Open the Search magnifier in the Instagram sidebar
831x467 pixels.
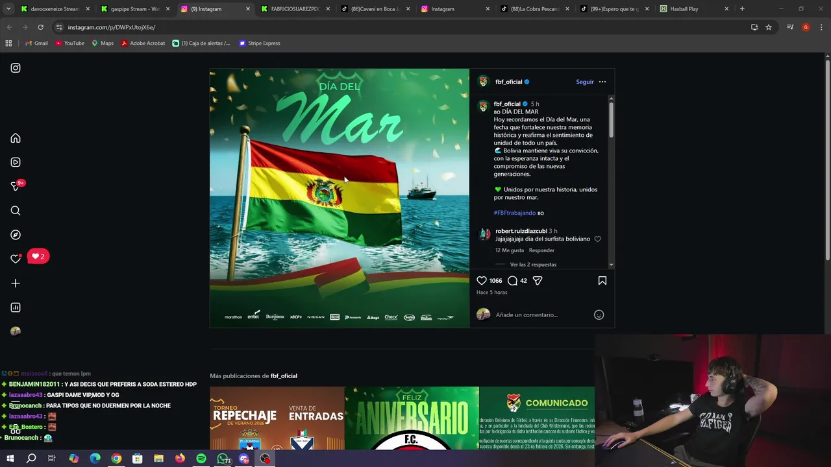click(x=16, y=211)
